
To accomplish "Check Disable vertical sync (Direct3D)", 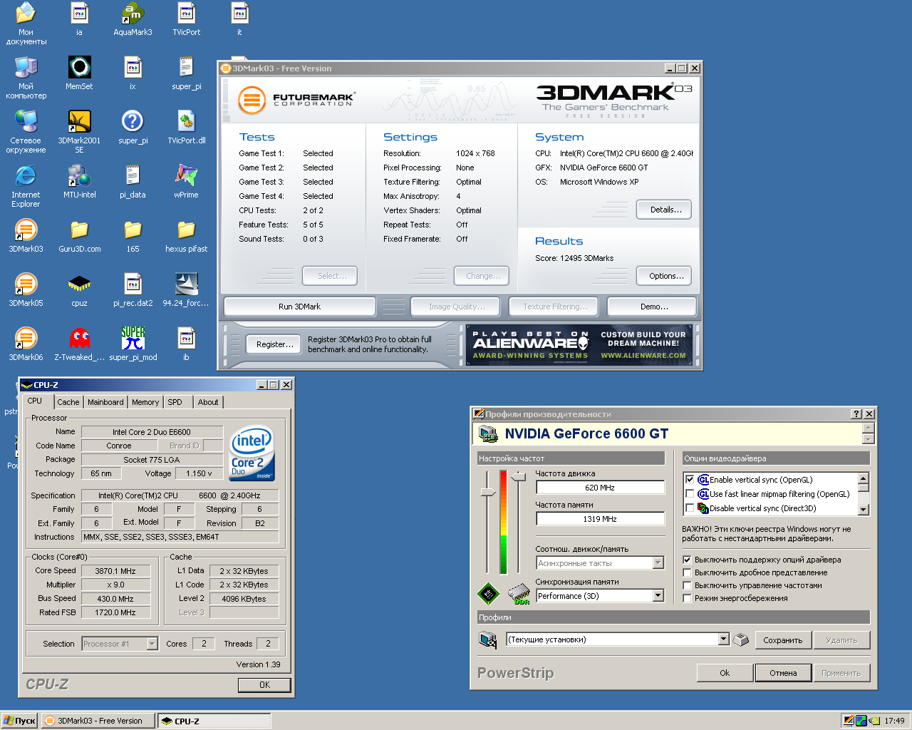I will [x=690, y=508].
